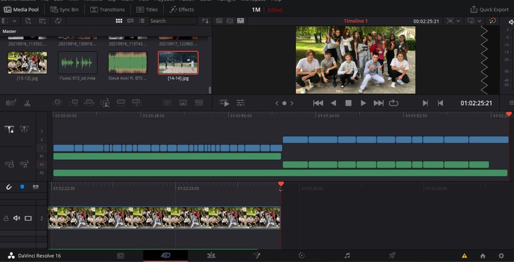The image size is (514, 262).
Task: Click the DaVinci Resolve 16 logo
Action: click(11, 256)
